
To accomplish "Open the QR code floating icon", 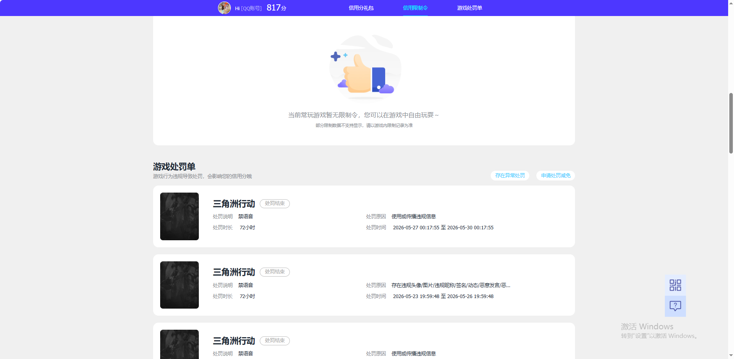I will pos(675,285).
